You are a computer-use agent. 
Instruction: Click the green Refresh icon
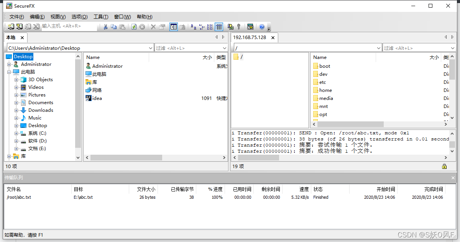[134, 27]
